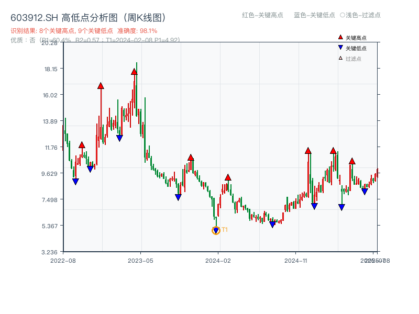Click the hollow 过滤点 triangle in chart legend
This screenshot has height=314, width=419.
pos(340,58)
